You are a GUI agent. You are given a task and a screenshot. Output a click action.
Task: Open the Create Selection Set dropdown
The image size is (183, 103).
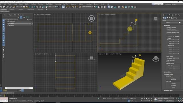87,7
